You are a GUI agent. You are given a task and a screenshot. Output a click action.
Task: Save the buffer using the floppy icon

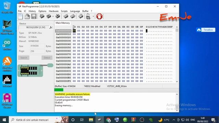tap(34, 16)
